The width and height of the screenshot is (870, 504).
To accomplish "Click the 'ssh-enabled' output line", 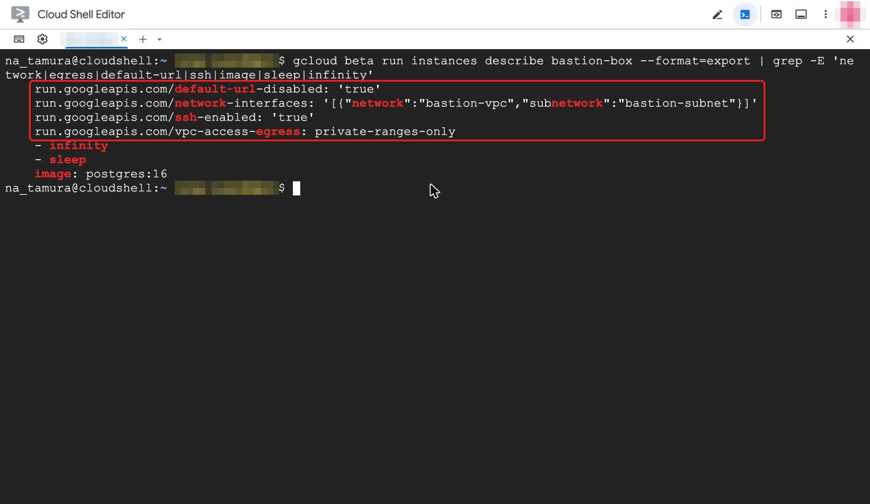I will (175, 117).
